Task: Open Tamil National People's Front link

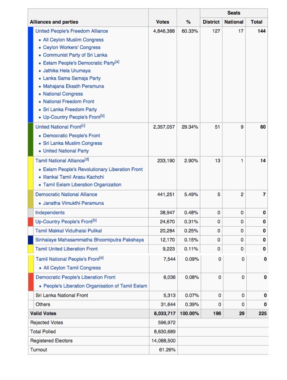Action: pyautogui.click(x=68, y=259)
